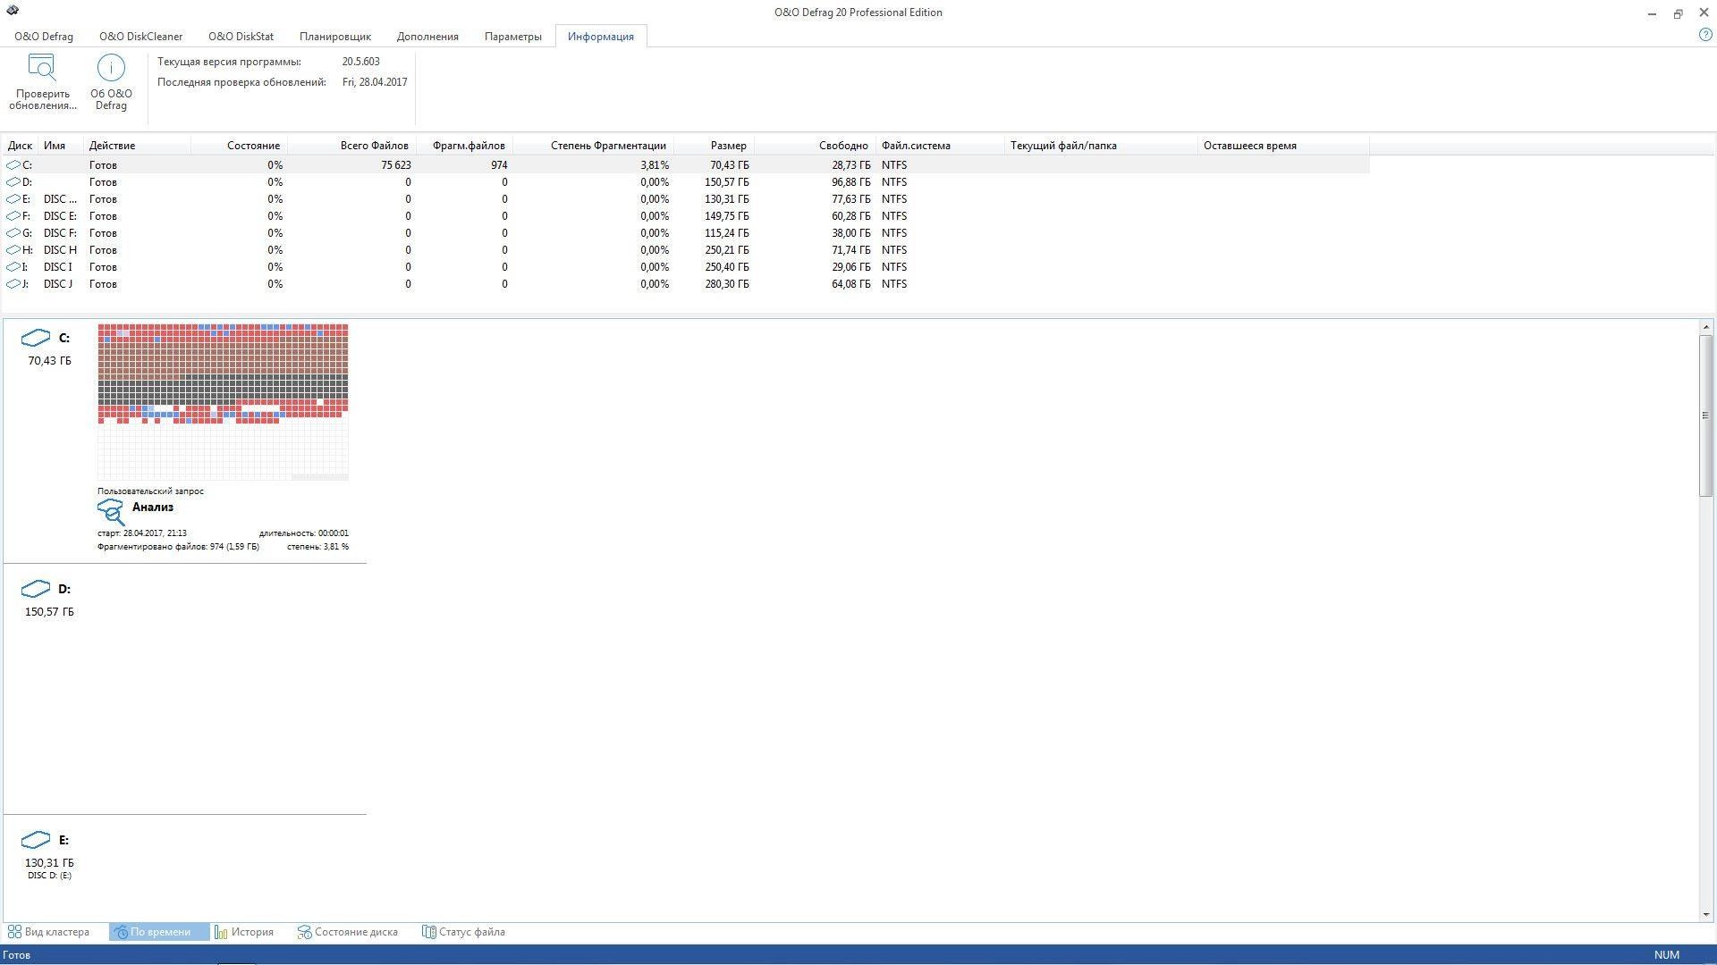Click the DISC H name cell
The image size is (1717, 965).
[60, 250]
